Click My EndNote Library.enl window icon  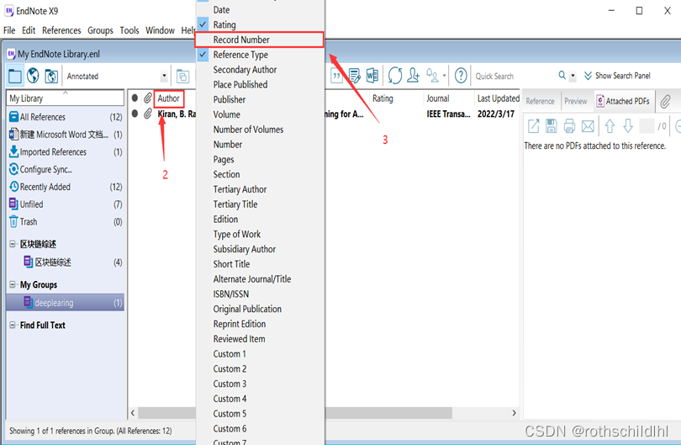coord(11,54)
